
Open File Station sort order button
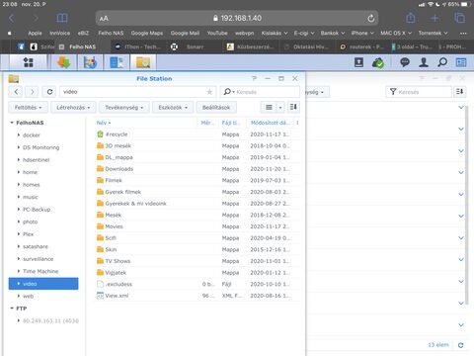coord(293,107)
